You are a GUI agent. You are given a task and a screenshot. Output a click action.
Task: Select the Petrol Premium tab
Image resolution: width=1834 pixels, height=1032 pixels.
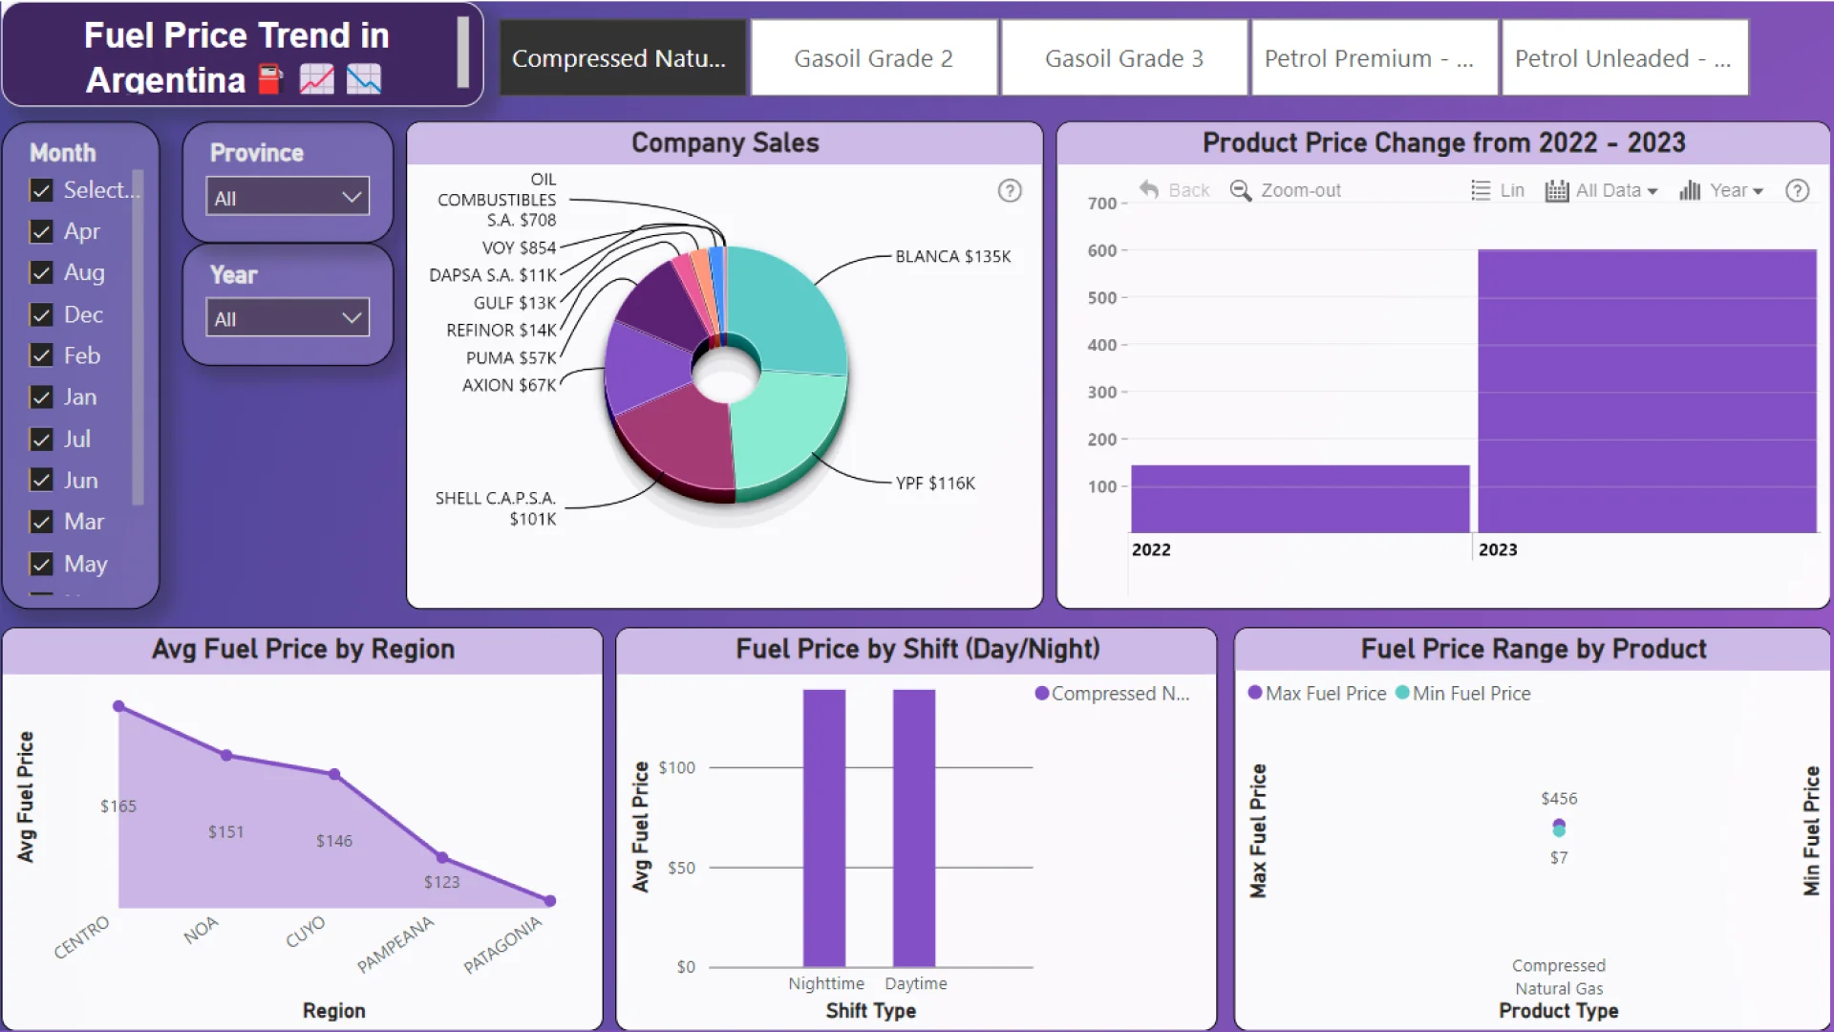[x=1375, y=58]
